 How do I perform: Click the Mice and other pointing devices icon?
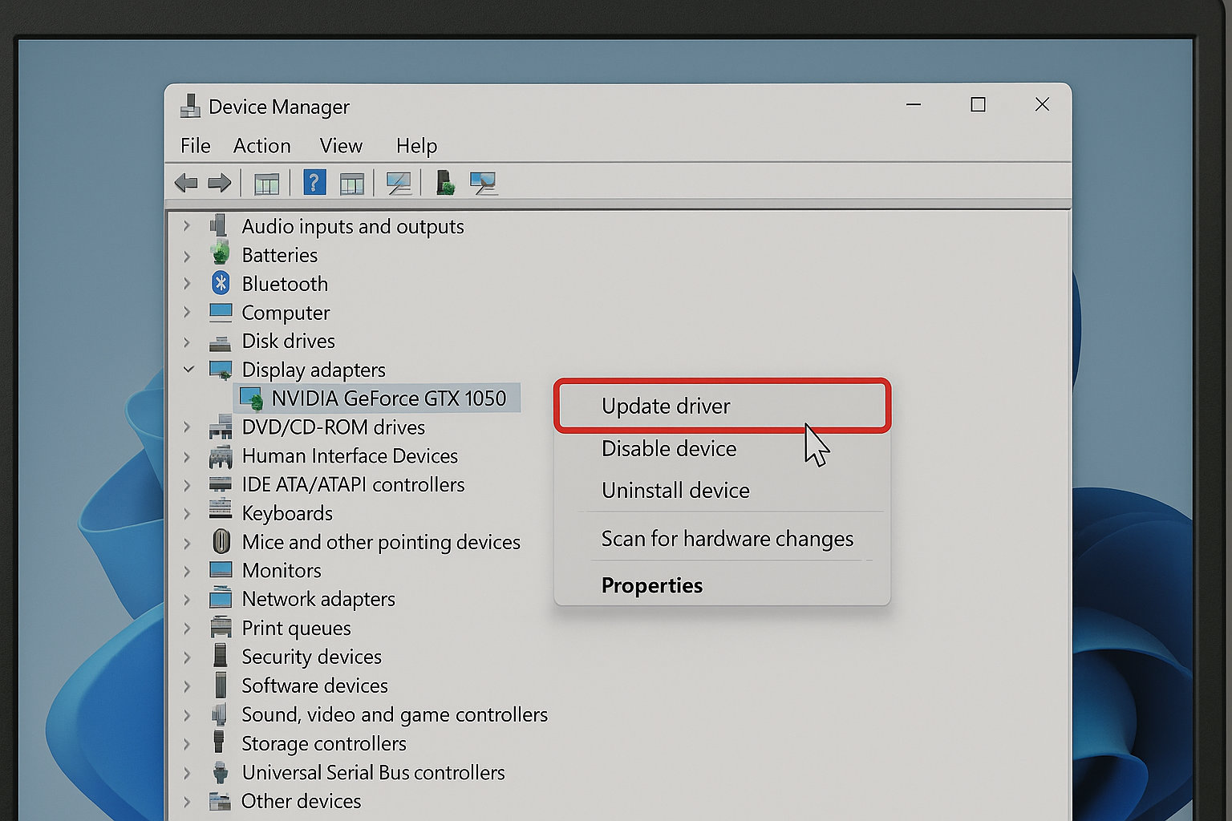pyautogui.click(x=221, y=542)
